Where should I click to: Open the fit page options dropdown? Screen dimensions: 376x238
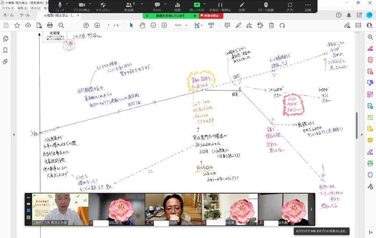[x=202, y=25]
